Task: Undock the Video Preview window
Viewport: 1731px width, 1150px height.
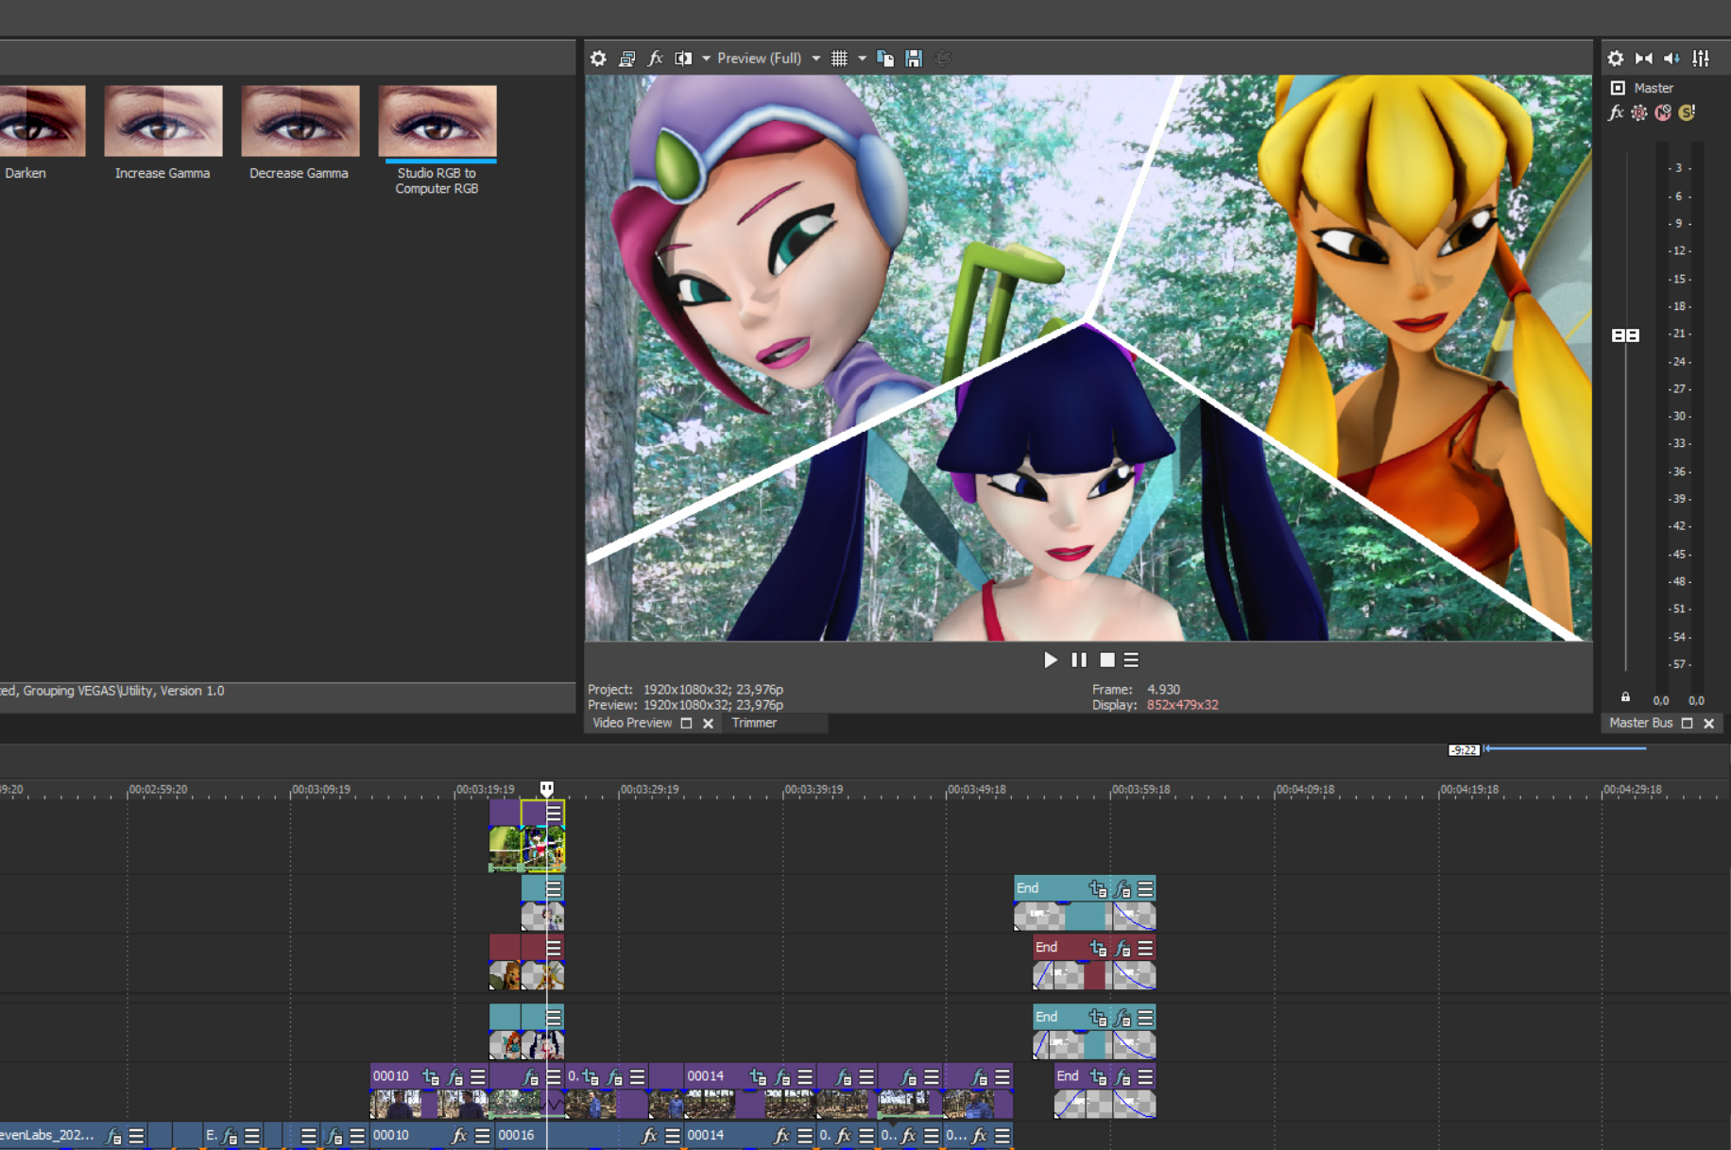Action: coord(687,723)
